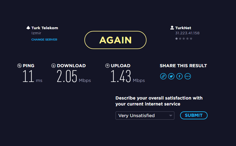Click the ping icon beside PING
Image resolution: width=236 pixels, height=146 pixels.
(19, 66)
